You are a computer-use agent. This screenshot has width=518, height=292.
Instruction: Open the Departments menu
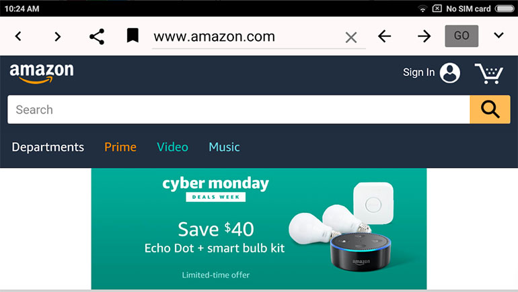[48, 147]
